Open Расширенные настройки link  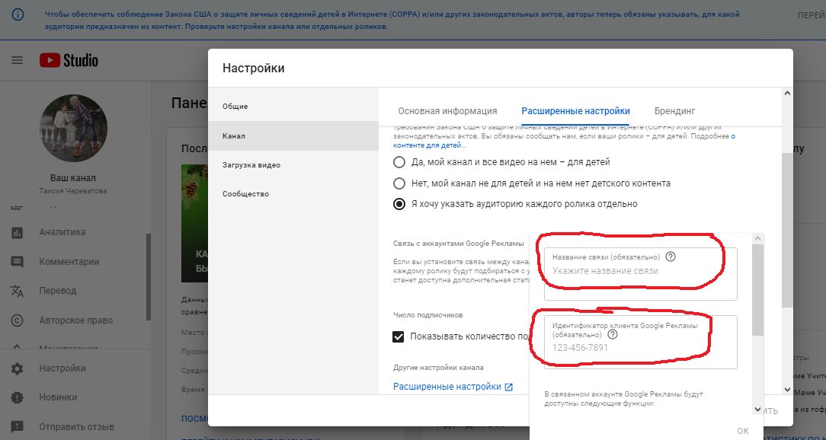pyautogui.click(x=447, y=387)
